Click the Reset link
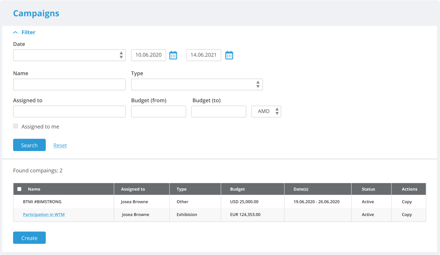440x255 pixels. tap(60, 145)
